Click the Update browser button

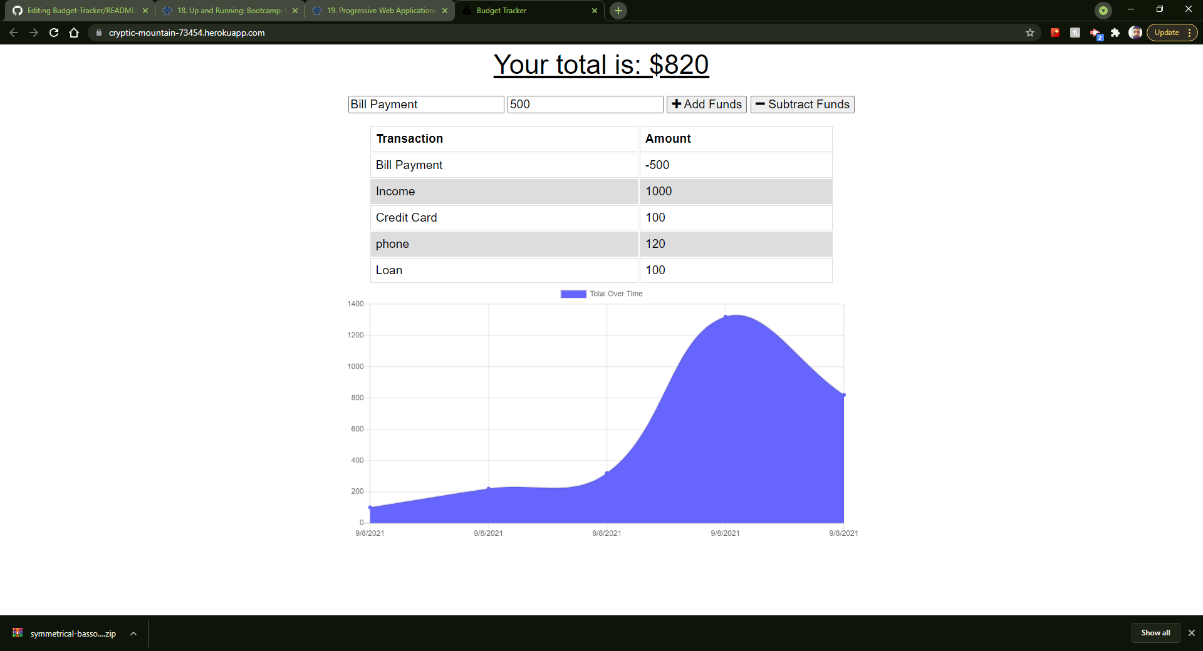point(1167,33)
